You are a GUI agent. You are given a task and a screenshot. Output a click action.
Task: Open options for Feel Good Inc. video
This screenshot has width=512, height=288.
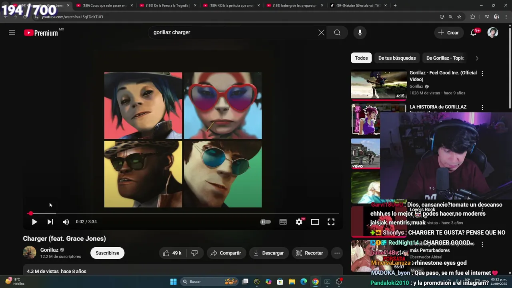pos(482,73)
